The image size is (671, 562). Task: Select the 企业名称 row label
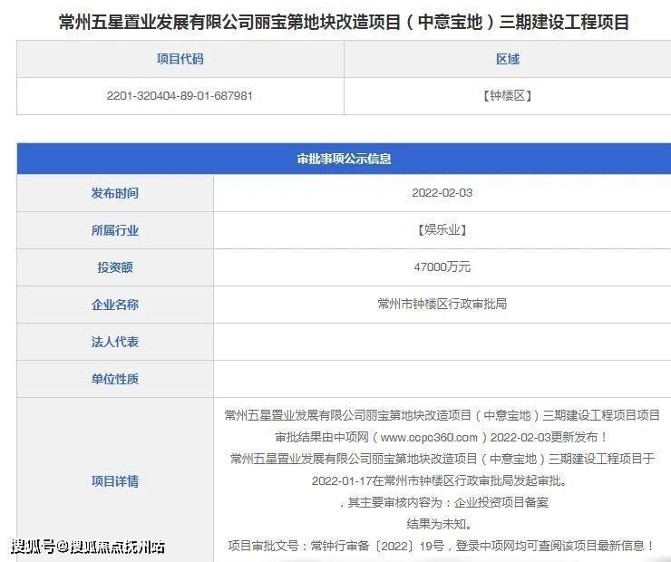coord(115,305)
